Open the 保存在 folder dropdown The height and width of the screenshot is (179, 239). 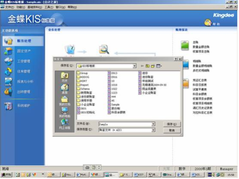134,66
